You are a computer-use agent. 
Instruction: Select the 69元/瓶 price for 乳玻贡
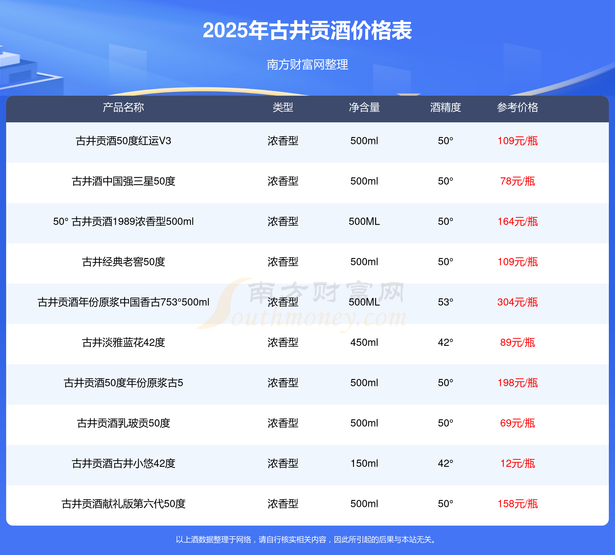(x=518, y=423)
